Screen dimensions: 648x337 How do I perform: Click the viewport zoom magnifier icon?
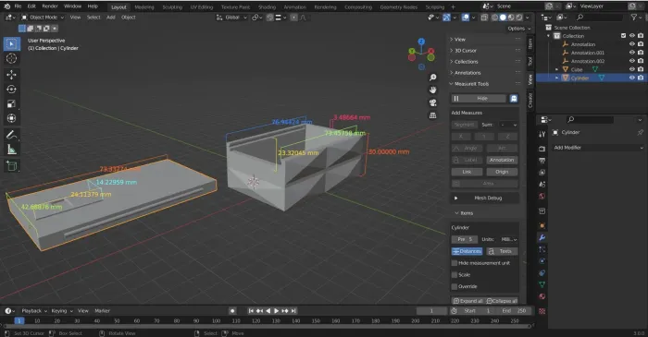click(432, 78)
